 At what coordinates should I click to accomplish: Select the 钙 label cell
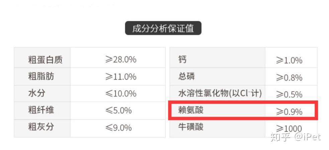coord(183,60)
